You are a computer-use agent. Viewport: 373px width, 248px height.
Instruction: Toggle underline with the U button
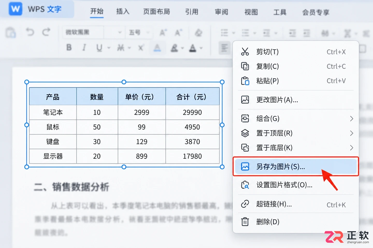click(x=99, y=48)
